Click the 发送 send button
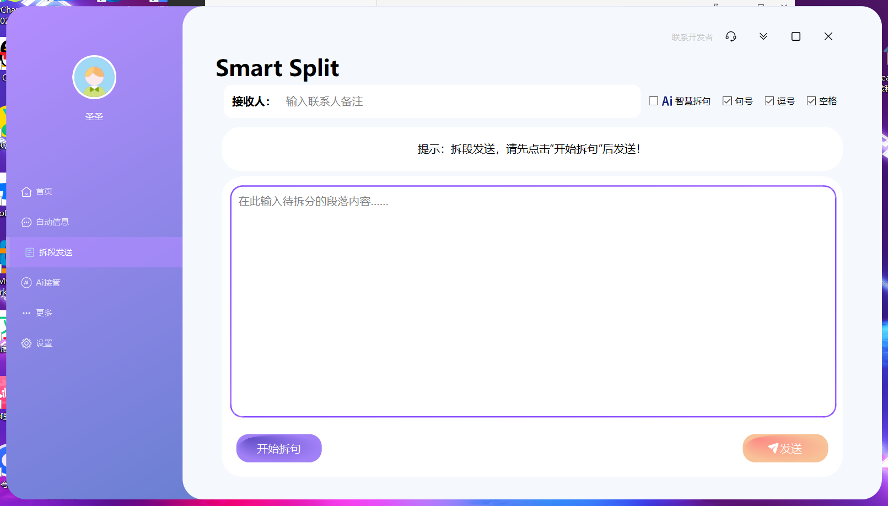 tap(785, 448)
